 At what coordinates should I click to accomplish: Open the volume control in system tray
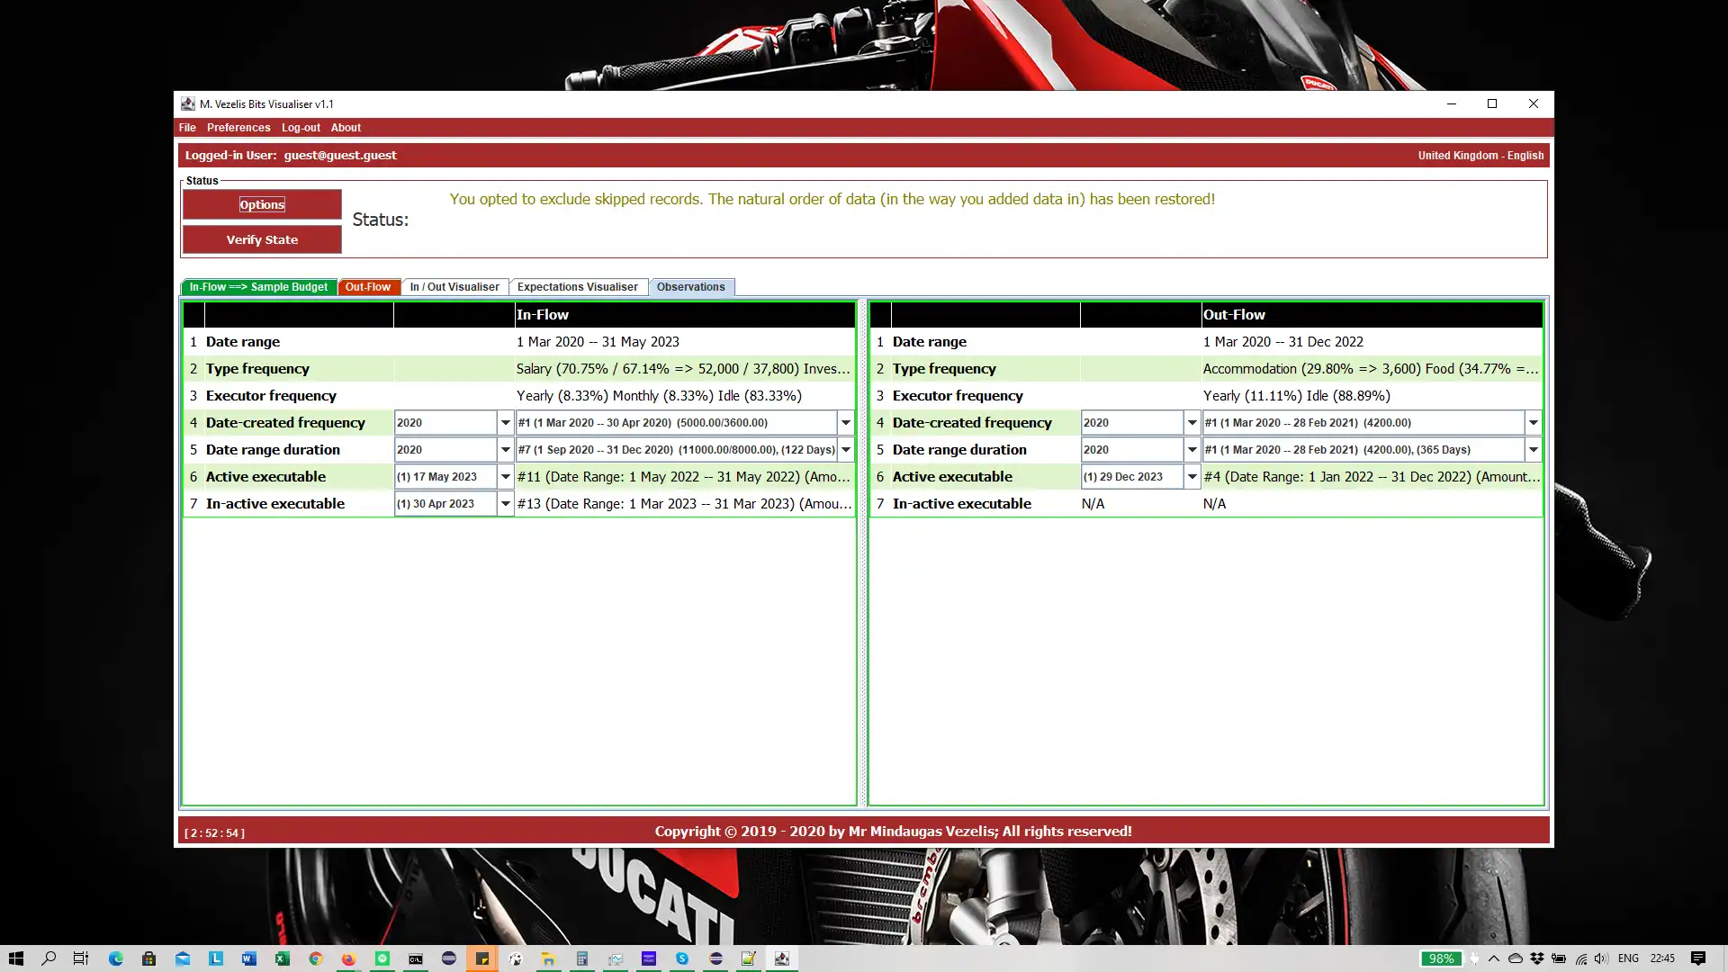click(1601, 958)
